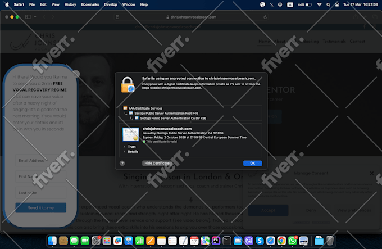Screen dimensions: 382x249
Task: Close the Manage Consent panel with its X
Action: pyautogui.click(x=371, y=173)
